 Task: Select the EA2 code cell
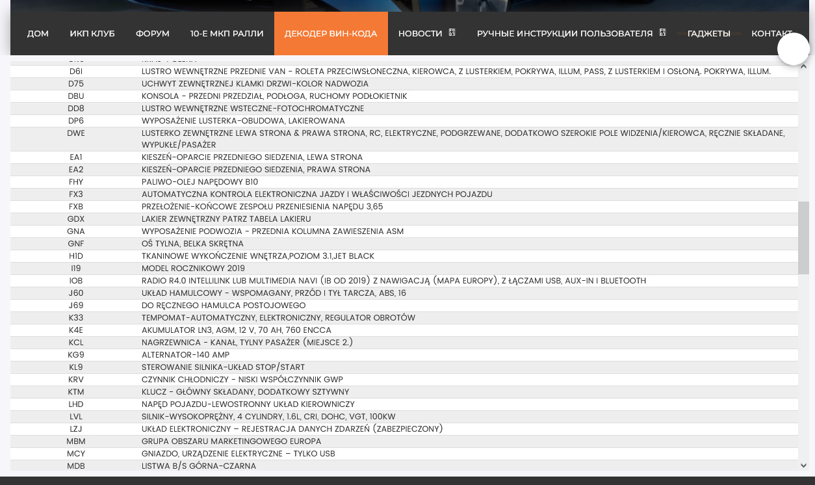(76, 170)
